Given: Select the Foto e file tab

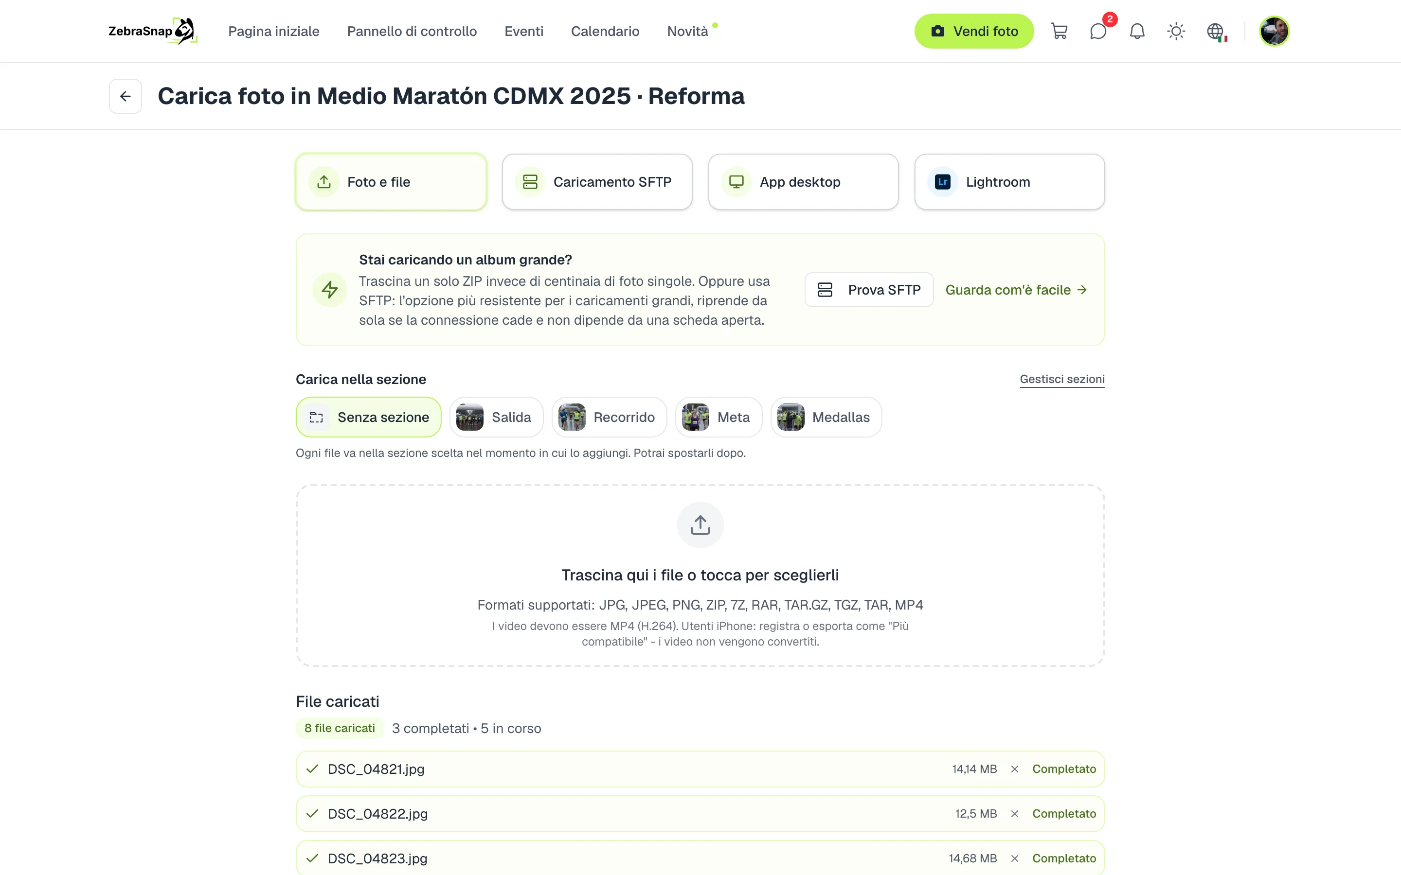Looking at the screenshot, I should 391,182.
